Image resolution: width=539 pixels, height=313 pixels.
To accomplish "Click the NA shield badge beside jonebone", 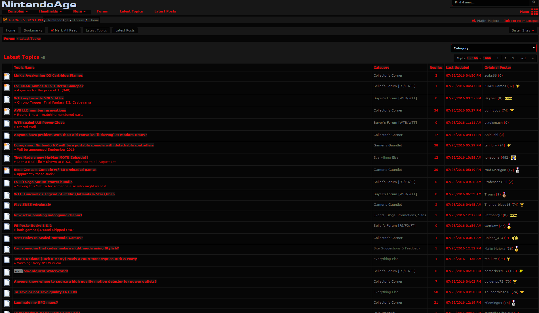I will (513, 157).
